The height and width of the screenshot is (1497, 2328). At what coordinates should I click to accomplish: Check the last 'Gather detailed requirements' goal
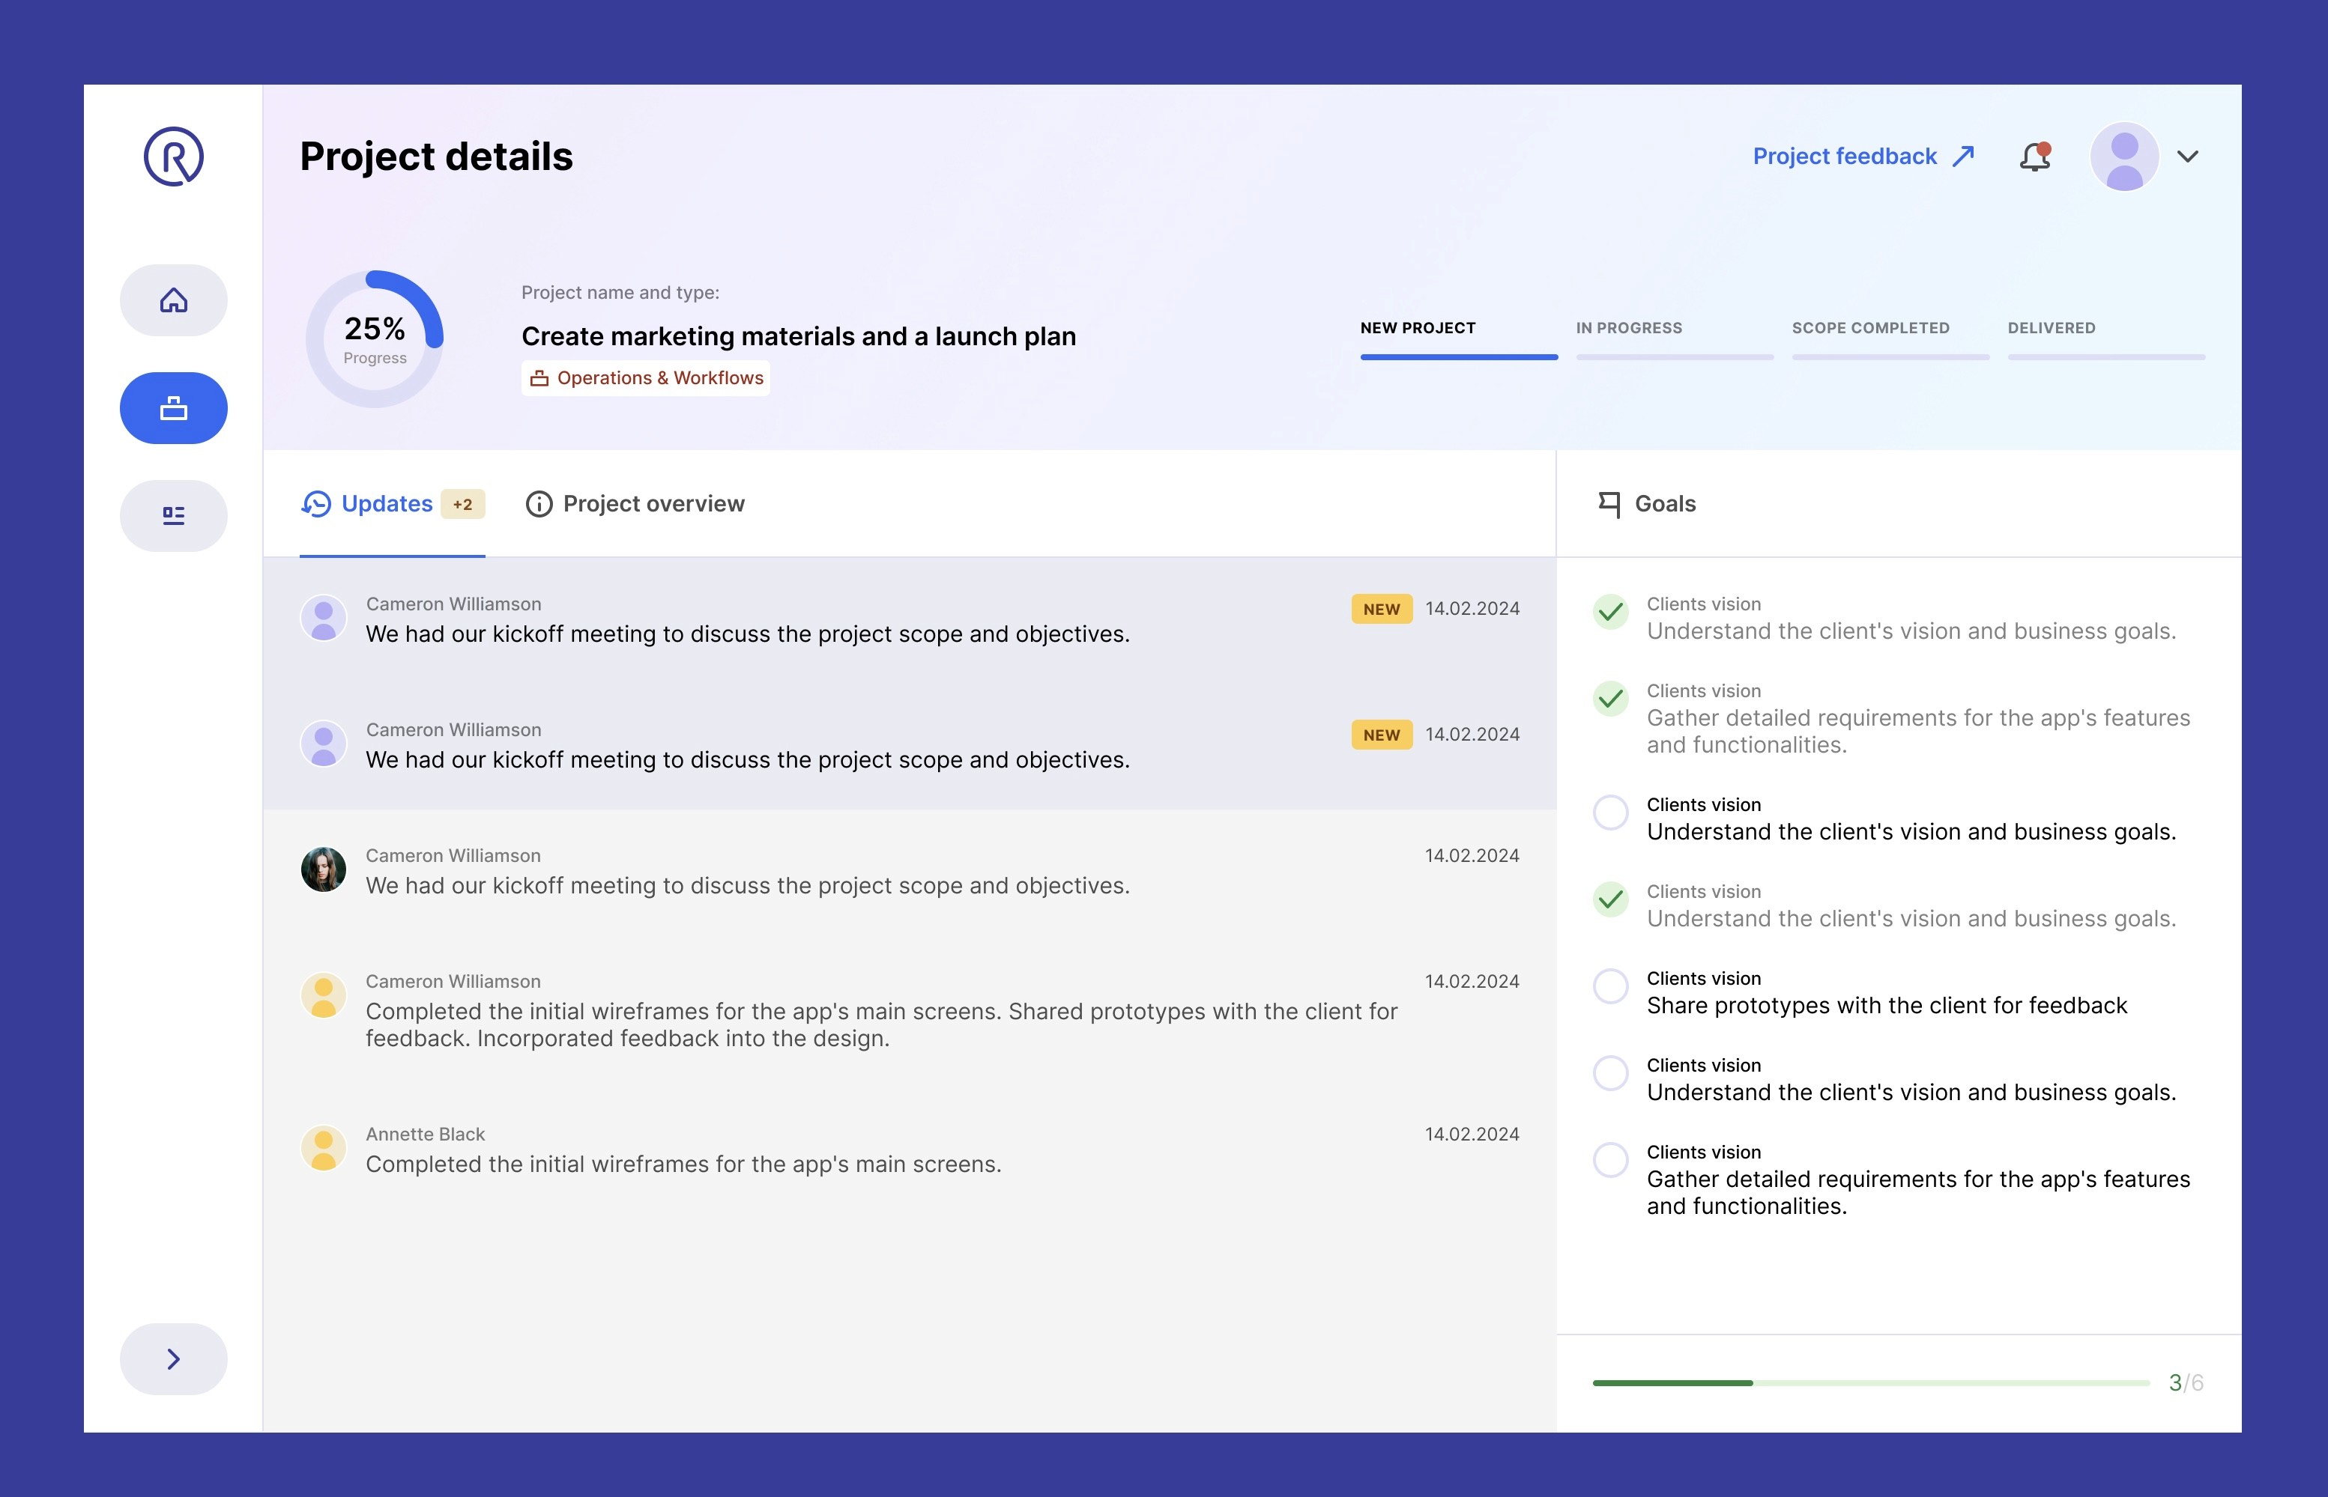pos(1610,1160)
